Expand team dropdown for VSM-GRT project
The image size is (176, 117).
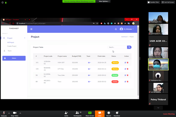(89, 62)
